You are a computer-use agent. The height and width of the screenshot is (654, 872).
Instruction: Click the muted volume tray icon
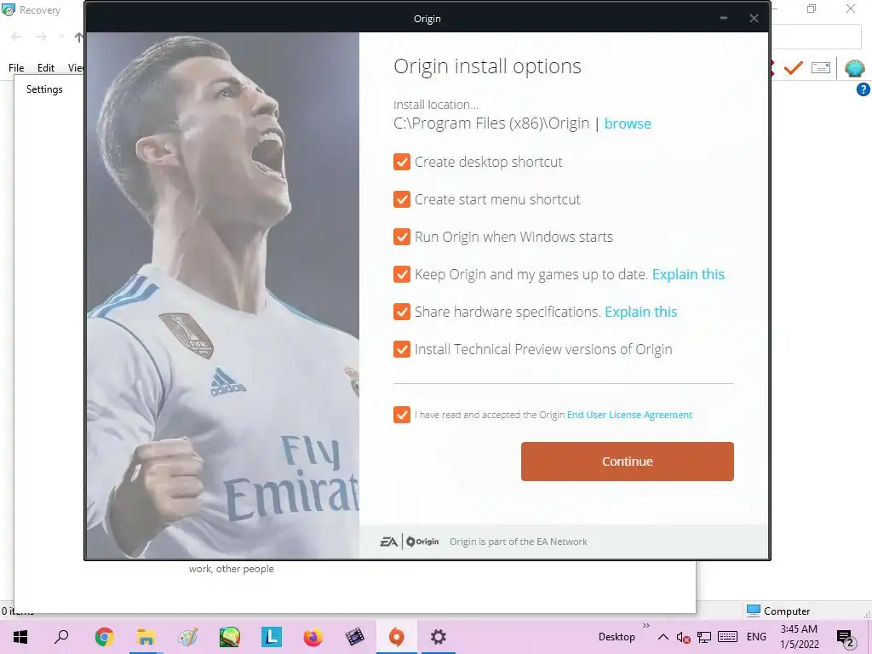click(684, 637)
